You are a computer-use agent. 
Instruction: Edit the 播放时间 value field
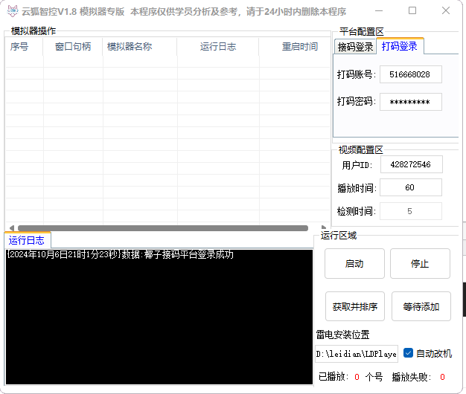click(411, 188)
